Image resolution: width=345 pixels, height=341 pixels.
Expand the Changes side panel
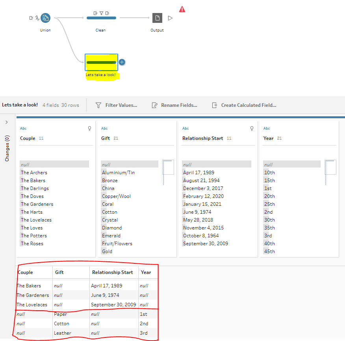click(7, 122)
